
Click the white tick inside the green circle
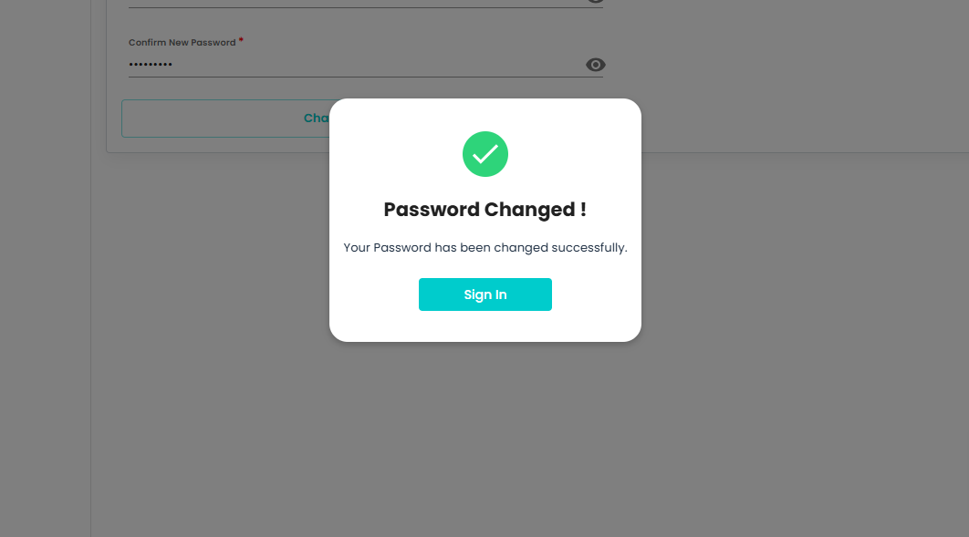point(484,154)
